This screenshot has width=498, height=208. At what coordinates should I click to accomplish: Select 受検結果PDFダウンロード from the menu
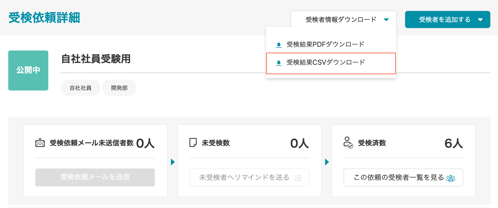[325, 44]
